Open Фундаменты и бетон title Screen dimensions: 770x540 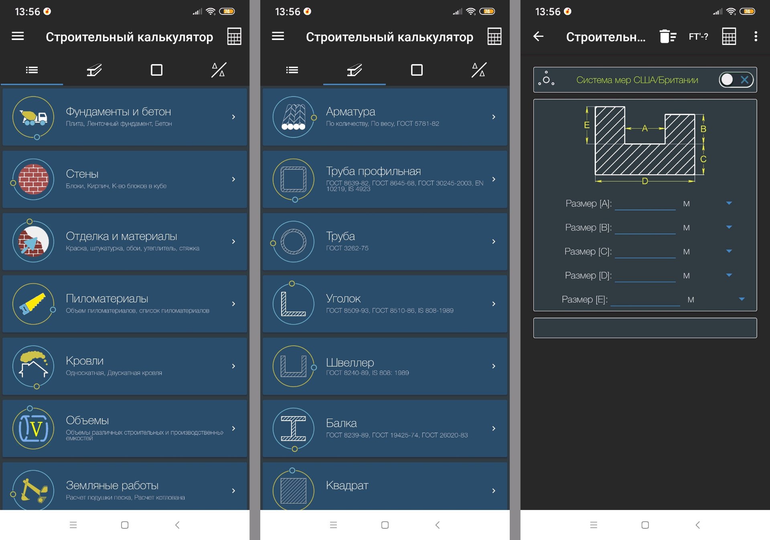point(118,111)
